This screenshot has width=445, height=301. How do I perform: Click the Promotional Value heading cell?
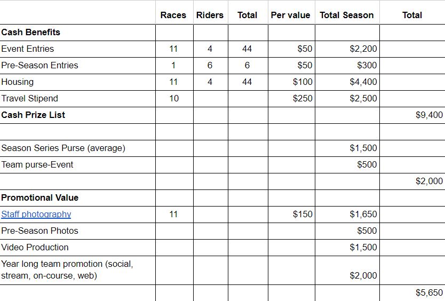click(77, 197)
